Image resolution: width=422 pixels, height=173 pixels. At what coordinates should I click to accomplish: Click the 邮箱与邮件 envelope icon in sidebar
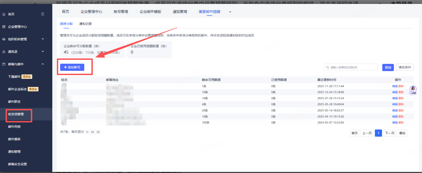click(4, 64)
